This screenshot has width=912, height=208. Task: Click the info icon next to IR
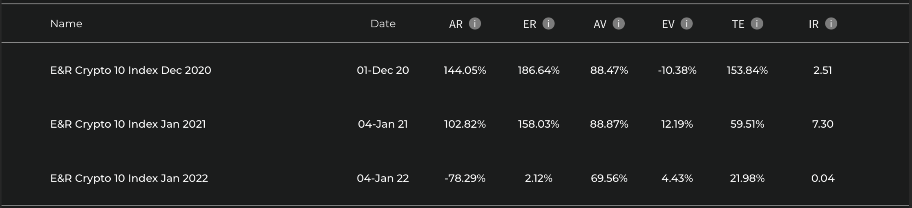[x=831, y=24]
